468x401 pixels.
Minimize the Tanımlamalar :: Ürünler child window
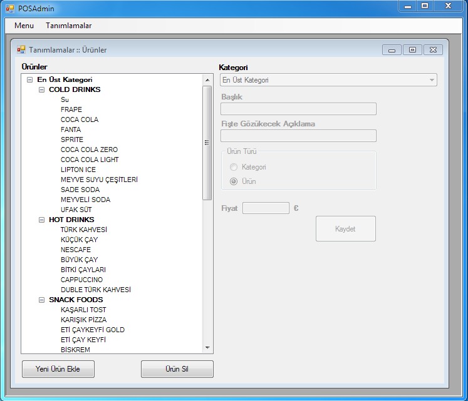tap(392, 50)
